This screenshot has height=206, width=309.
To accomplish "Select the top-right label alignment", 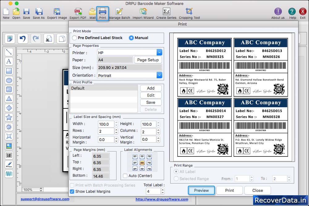I will coord(149,157).
